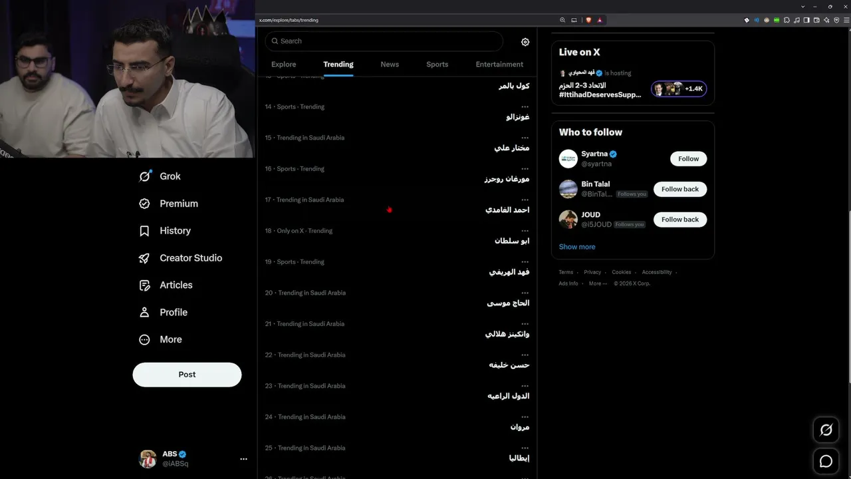The image size is (851, 479).
Task: Join the live space with +1.4K listeners
Action: (679, 89)
